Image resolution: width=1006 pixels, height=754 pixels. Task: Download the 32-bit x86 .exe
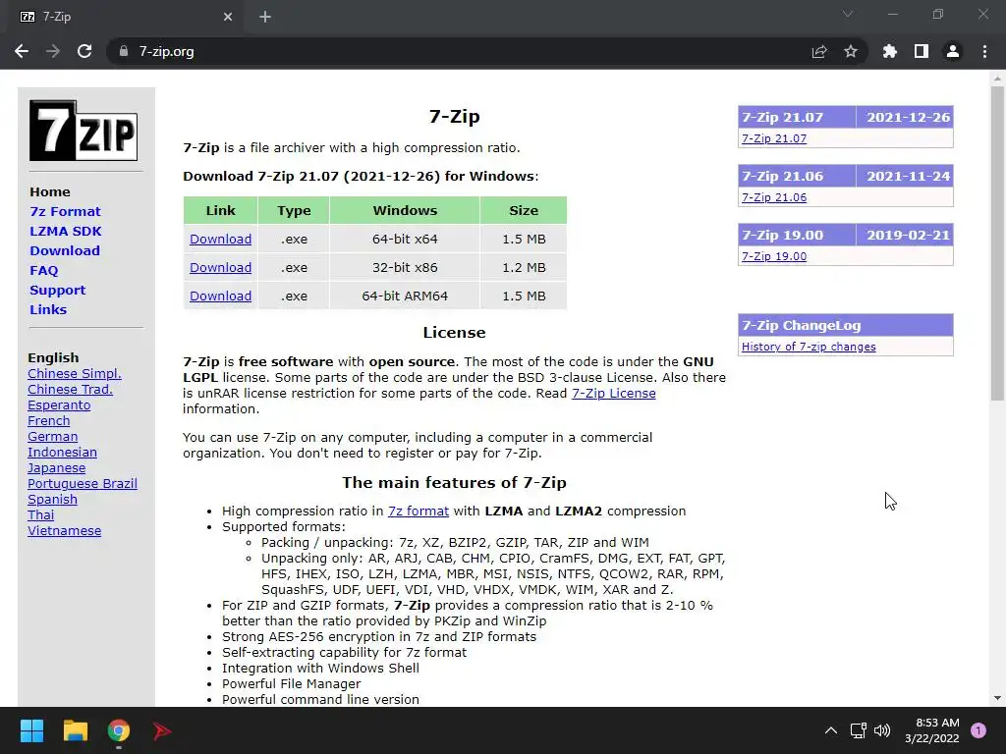coord(220,267)
